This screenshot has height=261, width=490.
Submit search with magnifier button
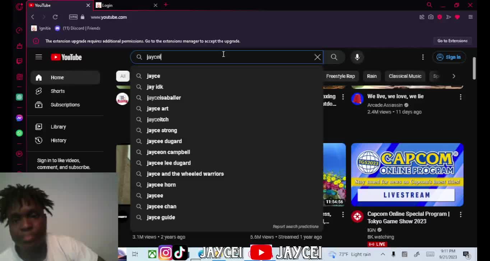(x=334, y=57)
